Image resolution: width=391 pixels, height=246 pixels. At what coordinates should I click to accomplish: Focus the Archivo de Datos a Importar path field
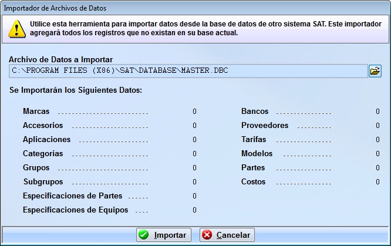pos(188,71)
